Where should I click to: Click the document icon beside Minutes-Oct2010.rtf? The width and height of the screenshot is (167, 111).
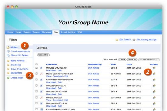tap(41, 68)
